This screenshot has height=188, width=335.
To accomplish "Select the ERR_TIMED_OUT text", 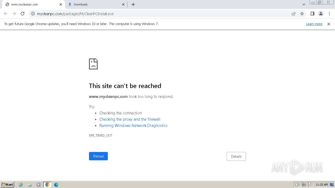I will point(100,136).
